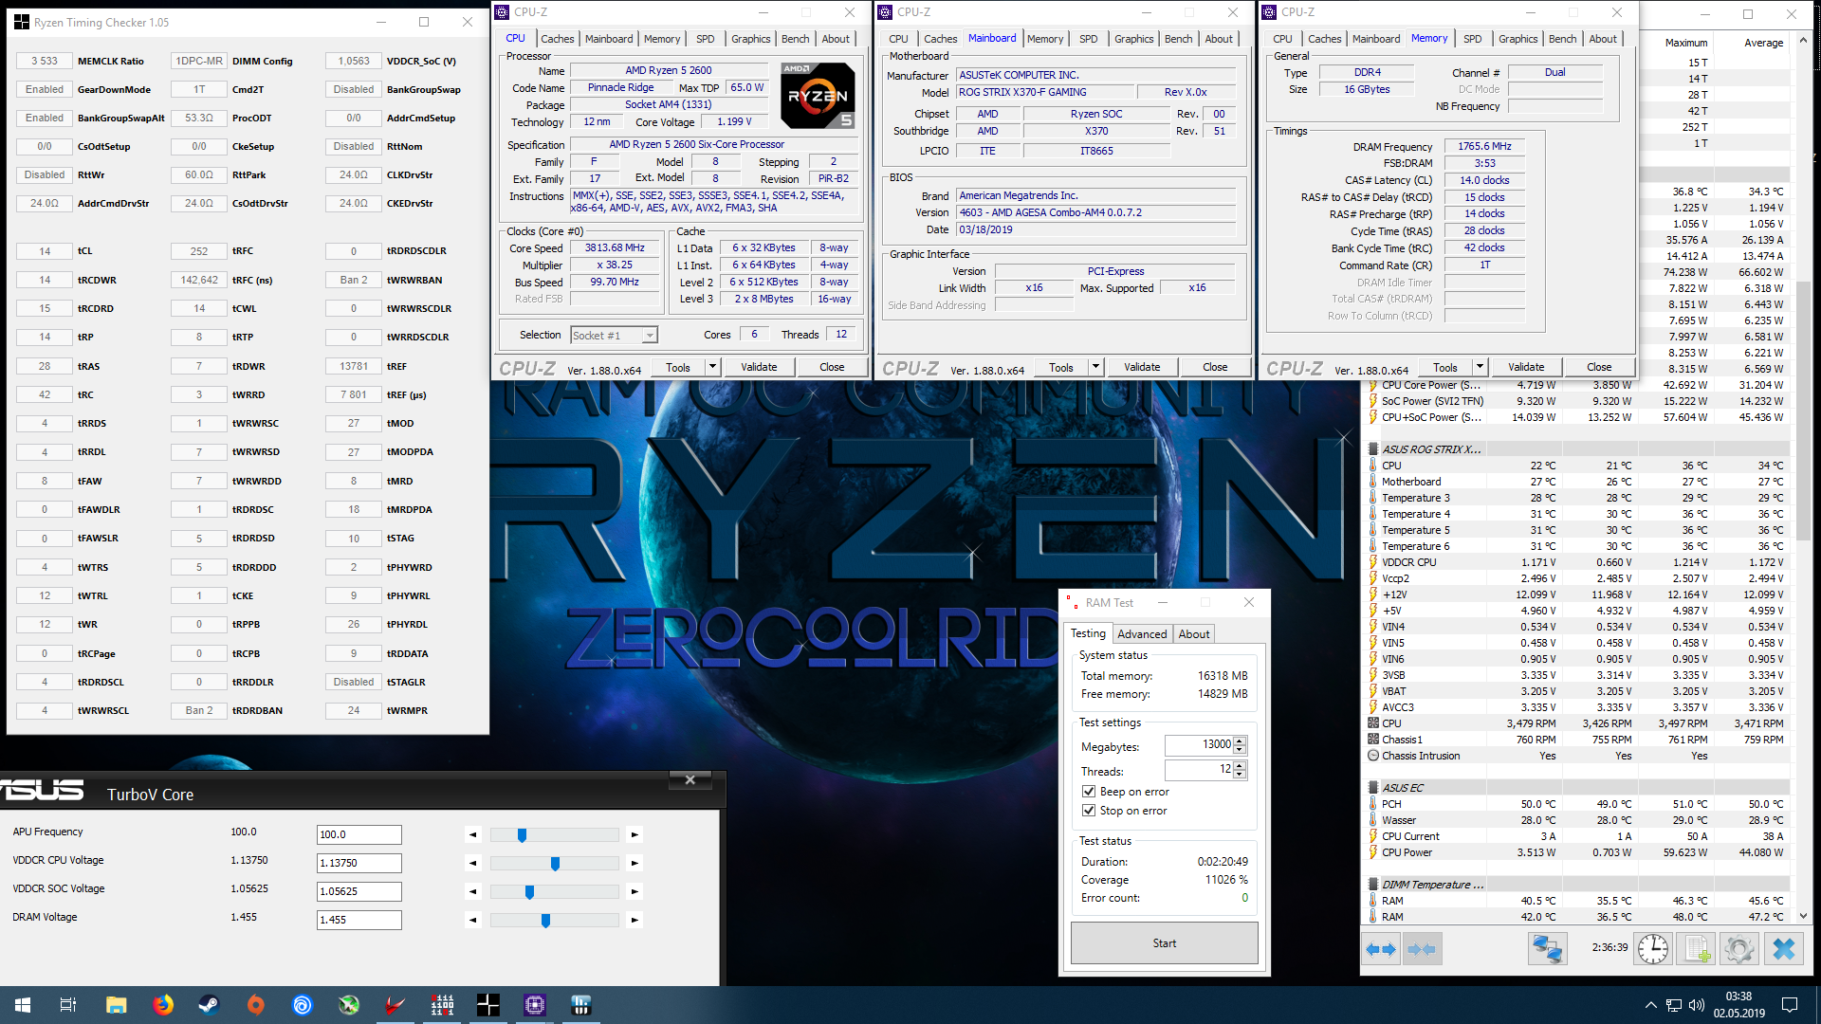
Task: Click Validate in left CPU-Z window
Action: point(759,367)
